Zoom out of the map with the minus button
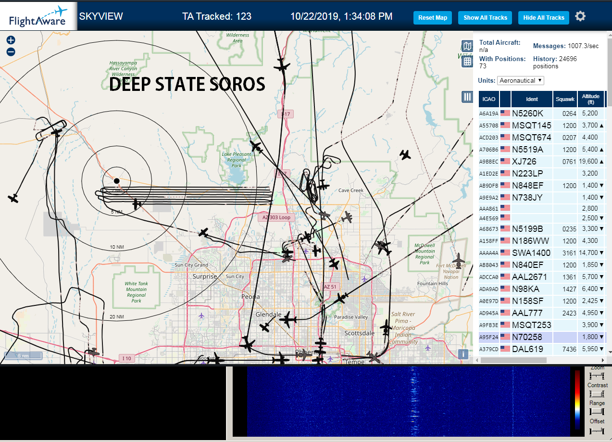 tap(11, 52)
